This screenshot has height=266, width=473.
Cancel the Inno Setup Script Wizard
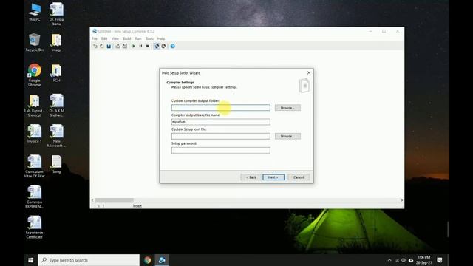click(x=299, y=177)
